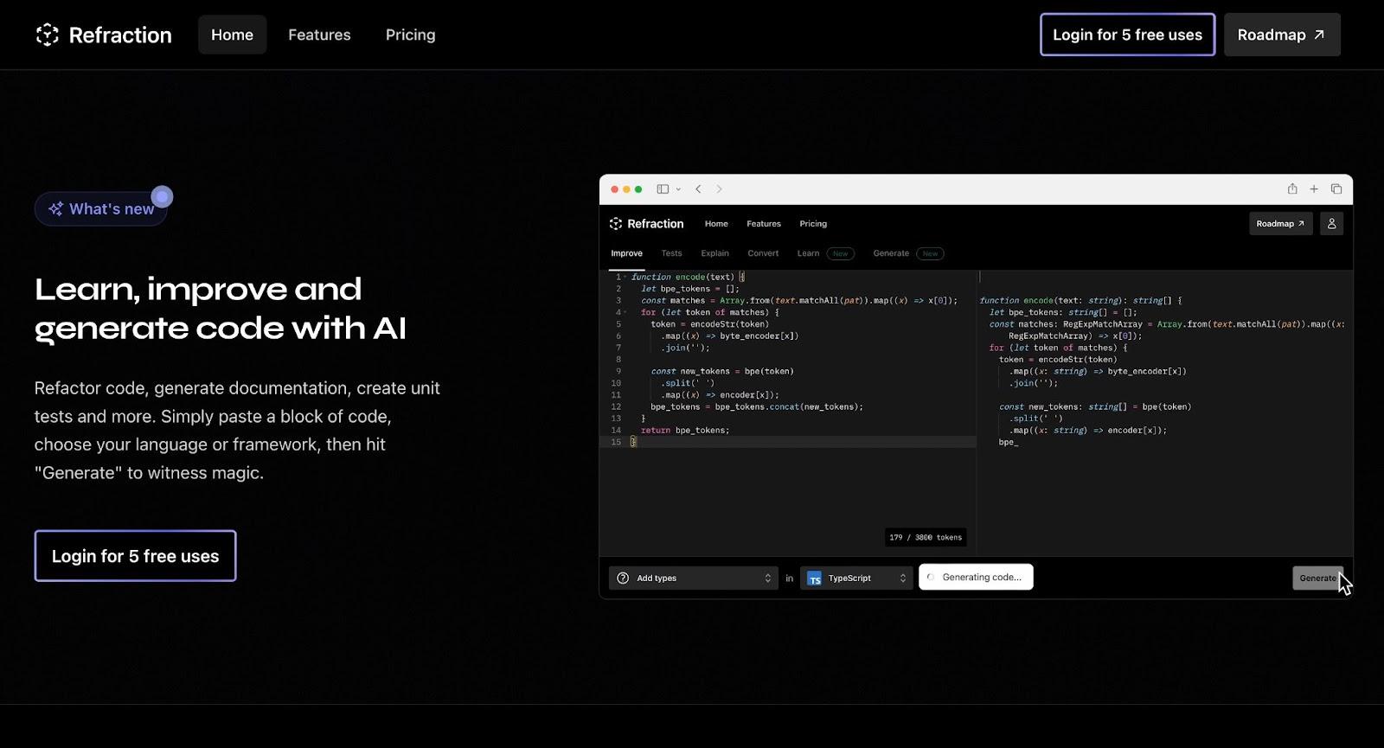This screenshot has width=1384, height=748.
Task: Click the share icon in browser mockup
Action: (1292, 189)
